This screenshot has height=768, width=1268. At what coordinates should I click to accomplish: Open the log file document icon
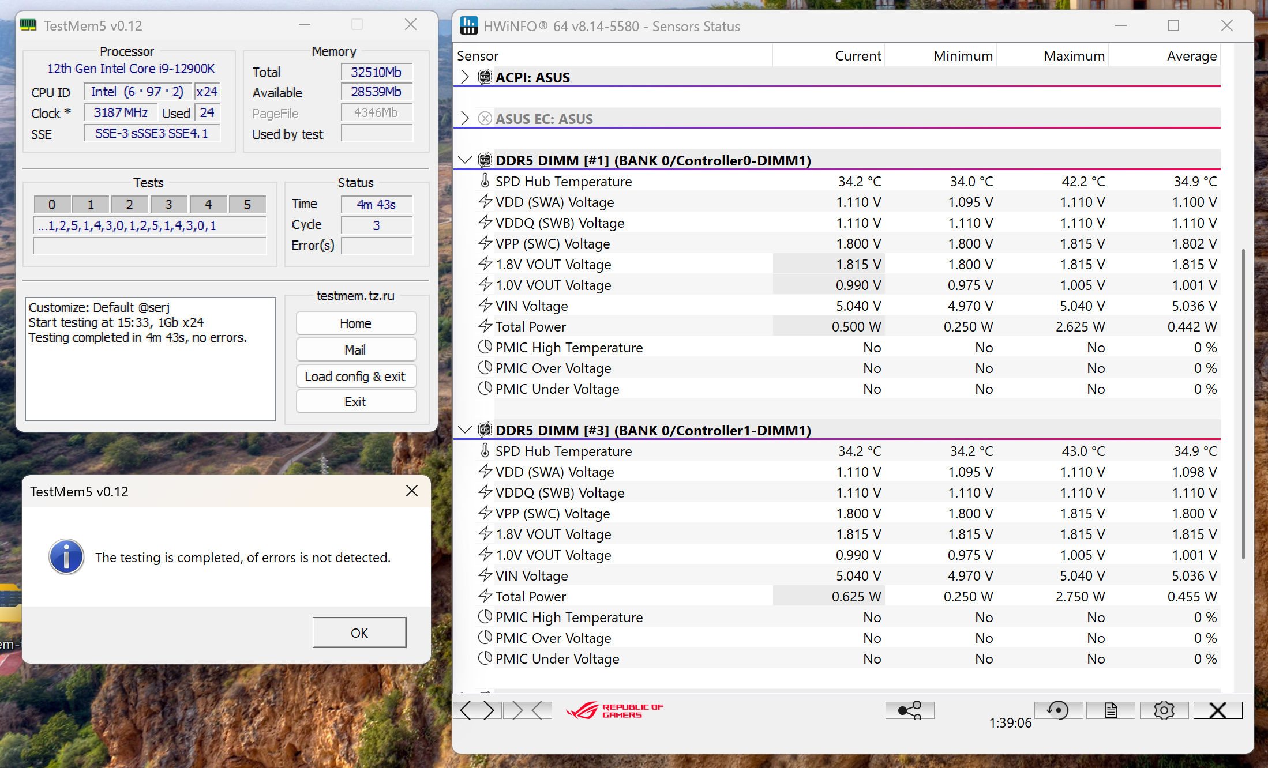(x=1111, y=710)
